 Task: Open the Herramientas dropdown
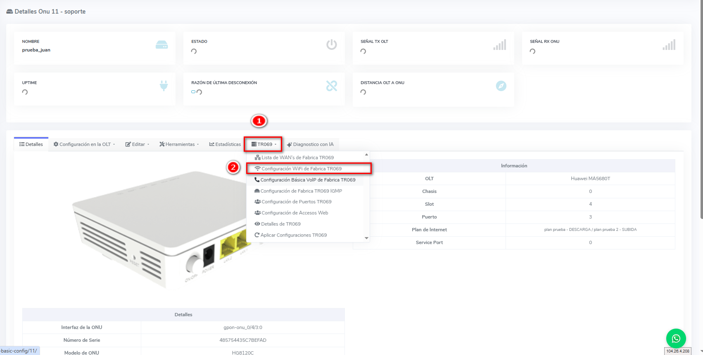[x=179, y=144]
